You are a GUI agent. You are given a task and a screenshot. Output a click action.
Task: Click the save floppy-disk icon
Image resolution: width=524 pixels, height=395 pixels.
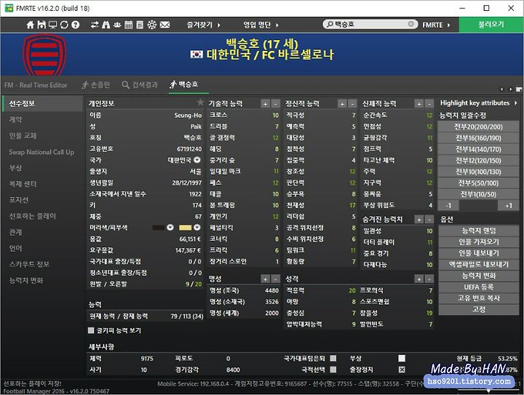(x=41, y=25)
